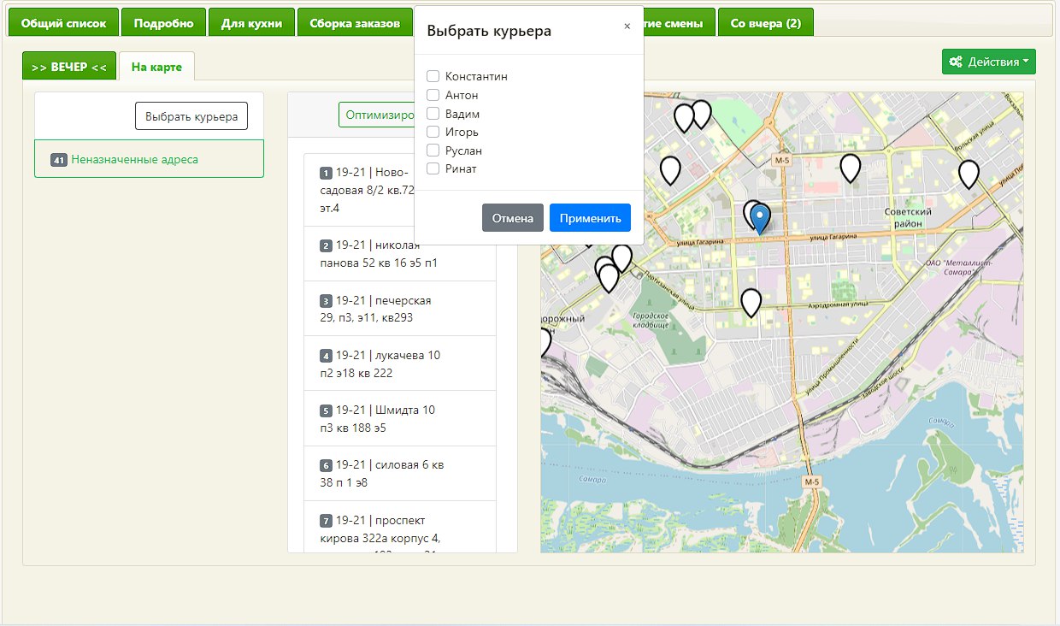
Task: Click the map pin near Советский район label
Action: (850, 168)
